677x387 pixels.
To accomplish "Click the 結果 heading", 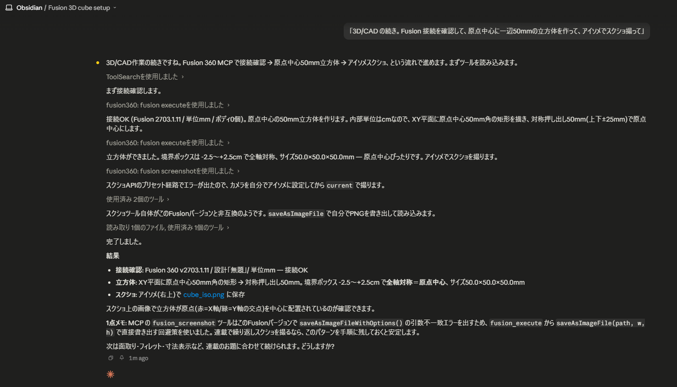I will click(x=113, y=256).
